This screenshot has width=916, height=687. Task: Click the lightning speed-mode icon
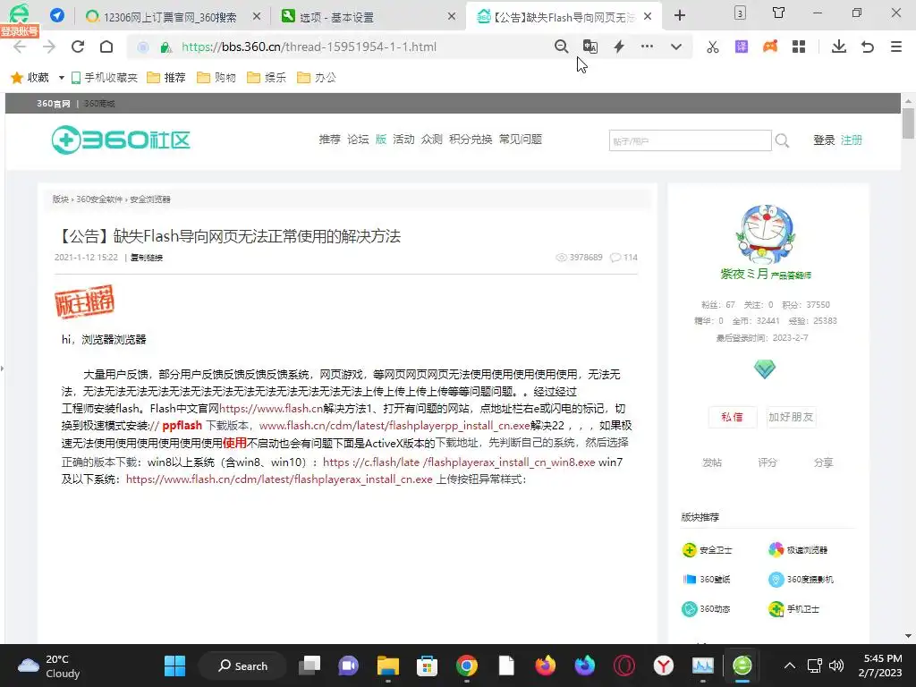[x=619, y=47]
